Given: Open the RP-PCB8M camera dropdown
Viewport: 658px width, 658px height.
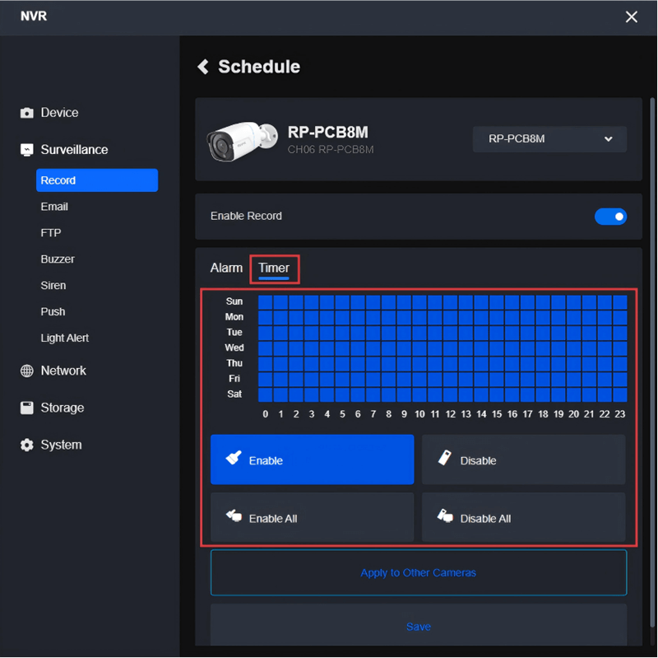Looking at the screenshot, I should (x=549, y=139).
